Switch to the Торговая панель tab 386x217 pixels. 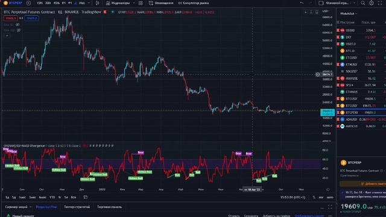click(x=109, y=207)
